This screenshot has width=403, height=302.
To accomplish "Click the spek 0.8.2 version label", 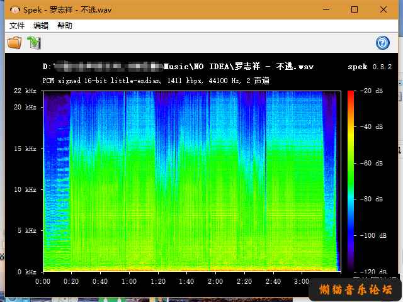I will click(x=370, y=67).
